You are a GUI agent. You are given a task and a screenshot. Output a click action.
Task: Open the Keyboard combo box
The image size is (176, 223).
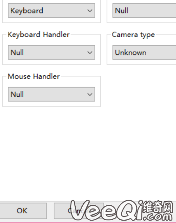point(52,11)
